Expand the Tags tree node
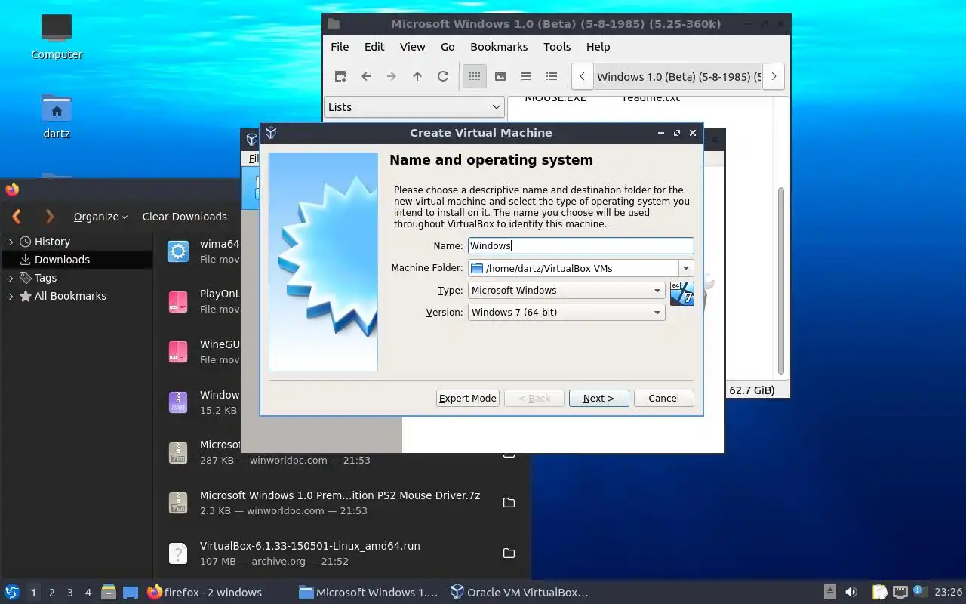Screen dimensions: 966x604 [11, 278]
